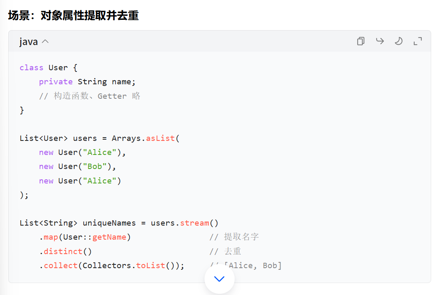Click 'List<User> users = Arrays.asList(' line

[99, 138]
